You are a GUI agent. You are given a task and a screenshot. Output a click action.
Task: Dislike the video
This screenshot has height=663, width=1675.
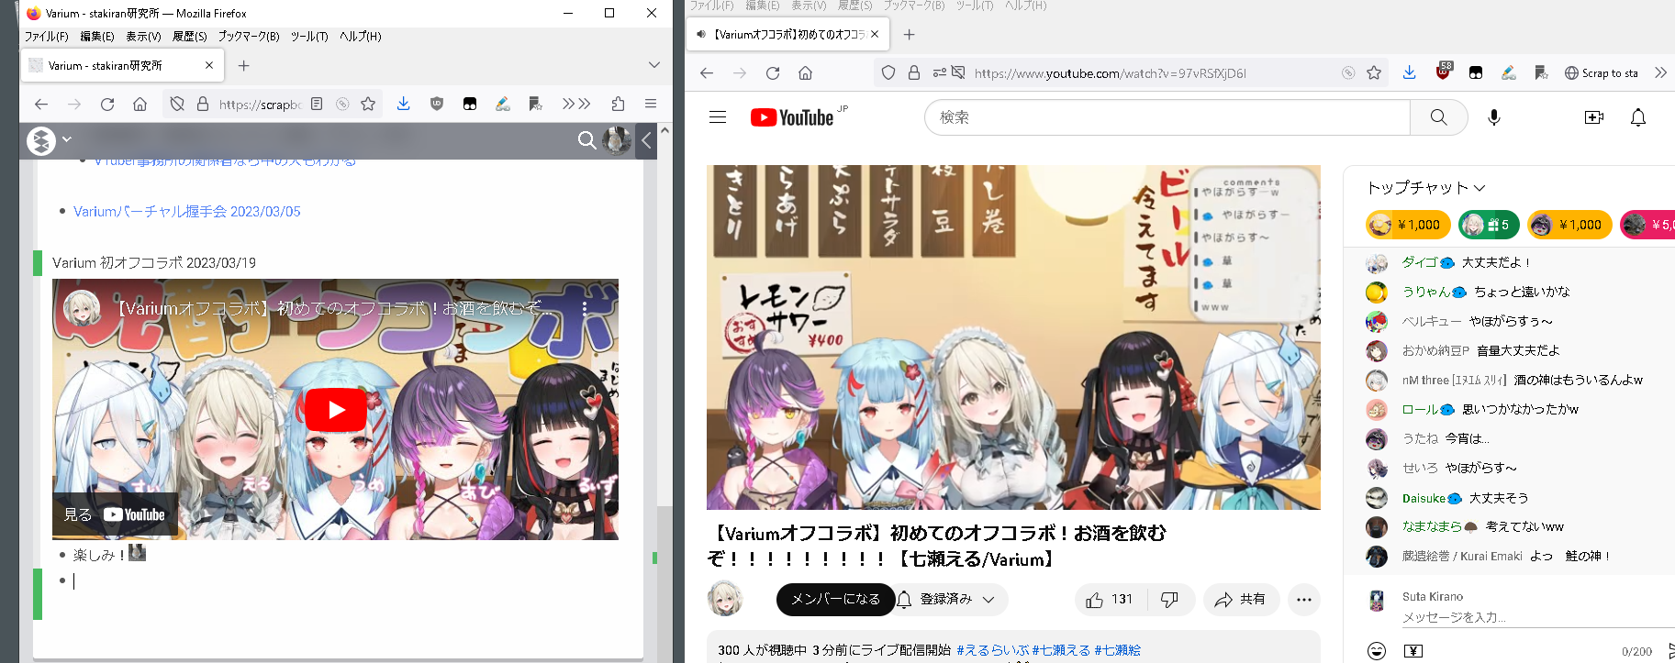pos(1169,600)
